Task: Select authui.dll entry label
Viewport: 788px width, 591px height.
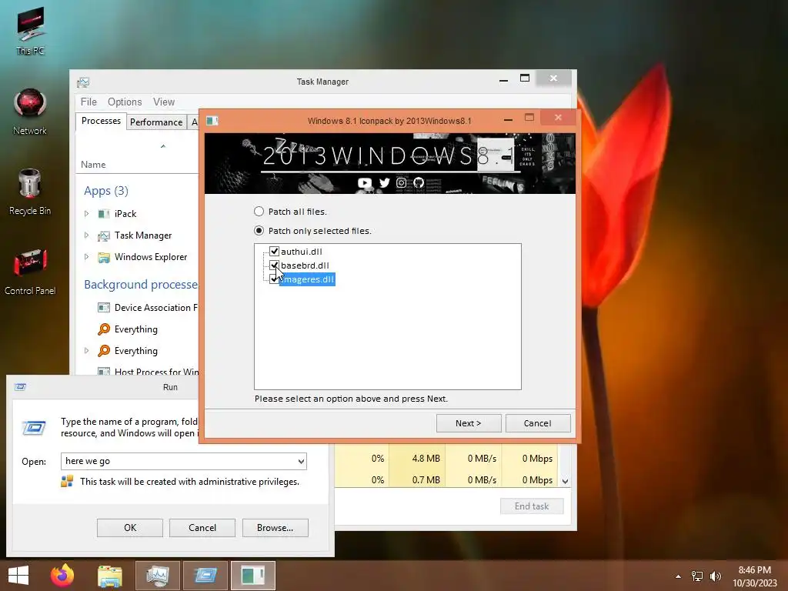Action: point(302,252)
